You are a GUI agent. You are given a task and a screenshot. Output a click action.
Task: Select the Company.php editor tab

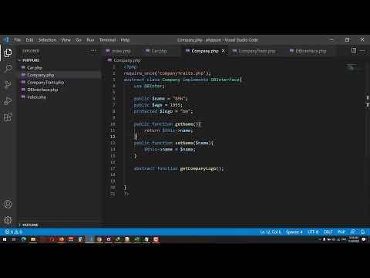(205, 51)
